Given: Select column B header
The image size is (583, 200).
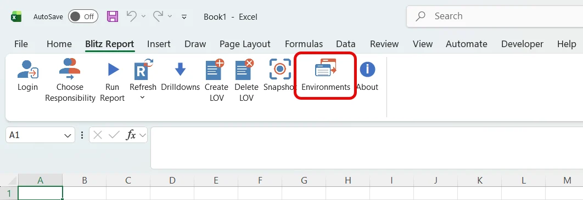Looking at the screenshot, I should point(85,180).
